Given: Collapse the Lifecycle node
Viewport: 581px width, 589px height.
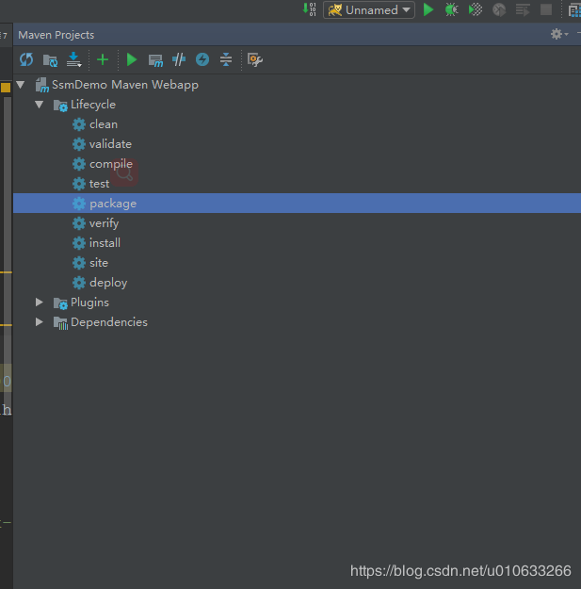Looking at the screenshot, I should [x=39, y=105].
